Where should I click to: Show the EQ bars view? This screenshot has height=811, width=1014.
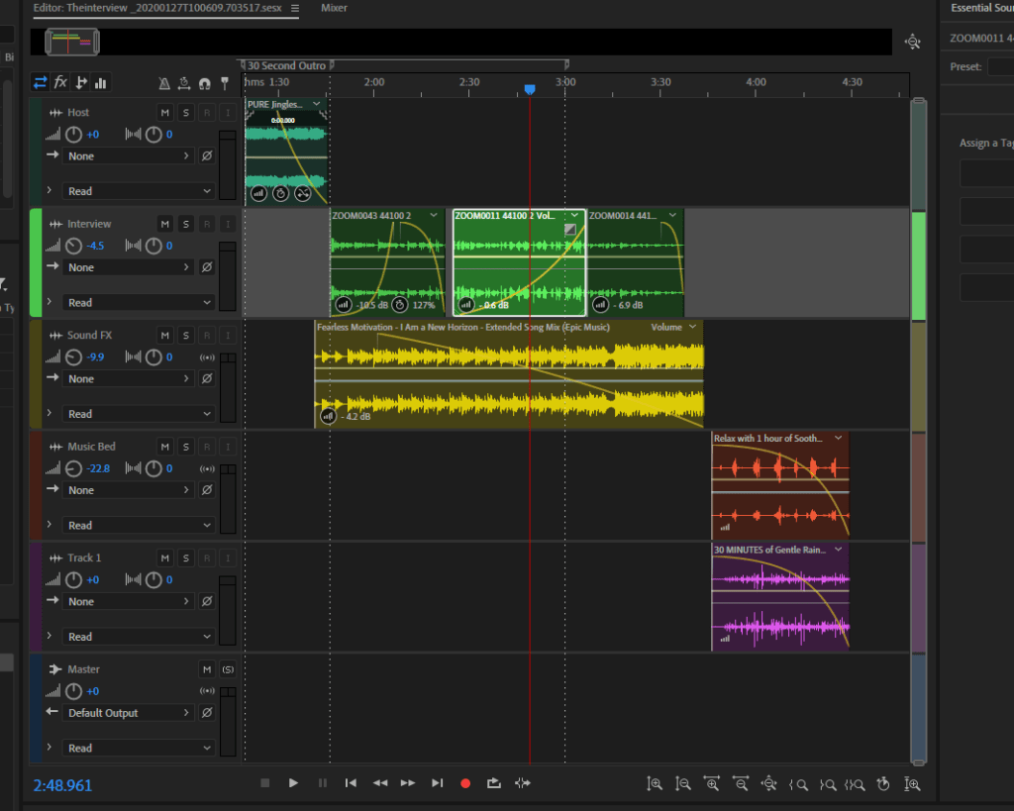tap(101, 83)
